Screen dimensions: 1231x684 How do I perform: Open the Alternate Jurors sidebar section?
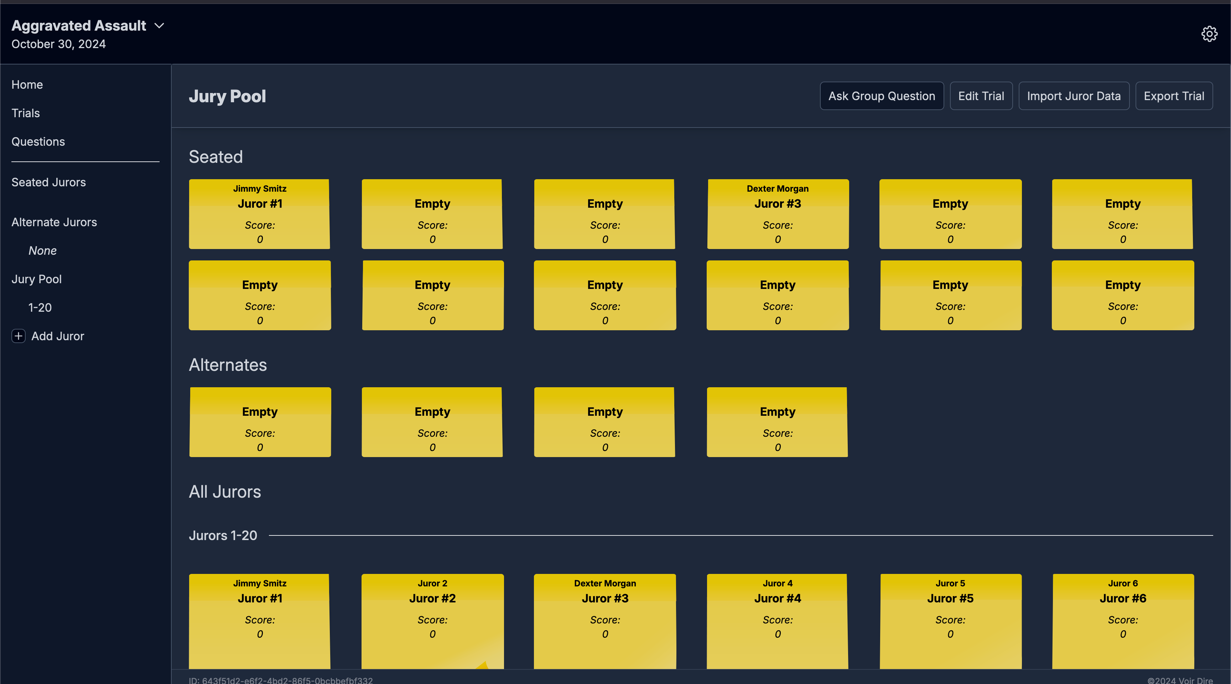[54, 222]
